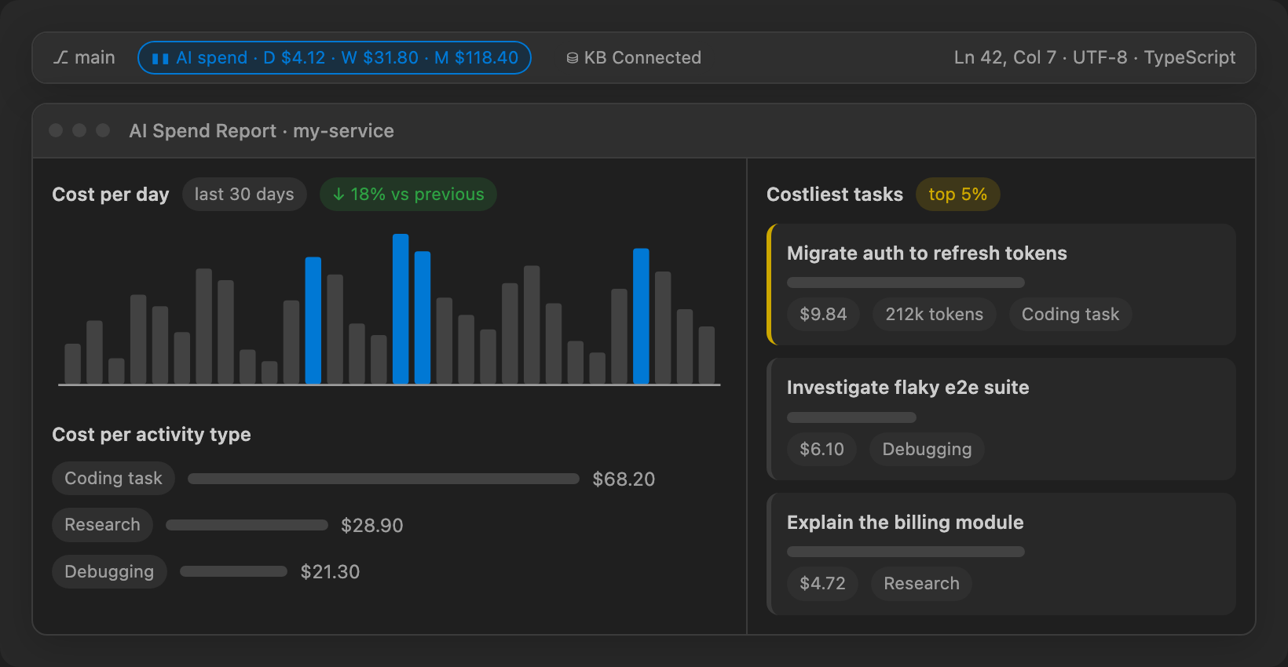1288x667 pixels.
Task: Click the git branch icon beside main
Action: [60, 57]
